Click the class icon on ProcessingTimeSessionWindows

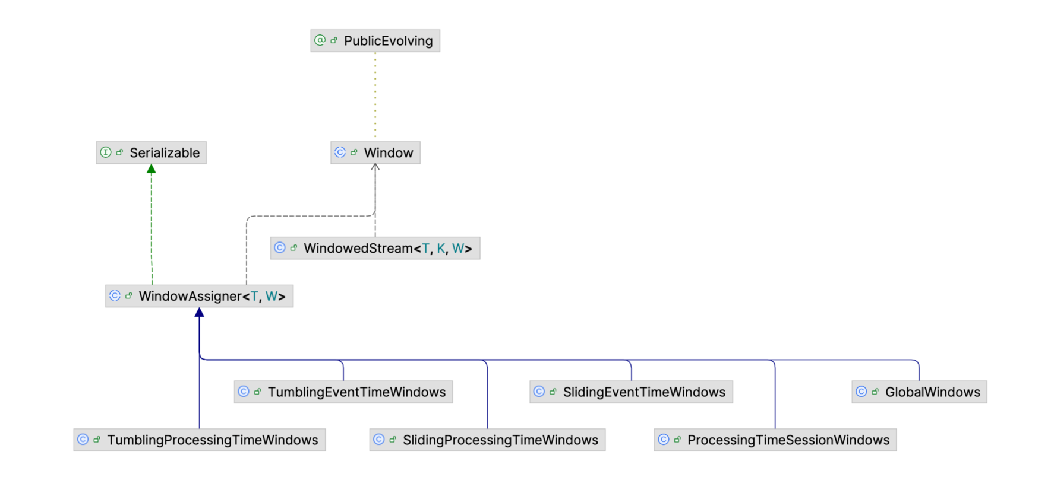664,440
